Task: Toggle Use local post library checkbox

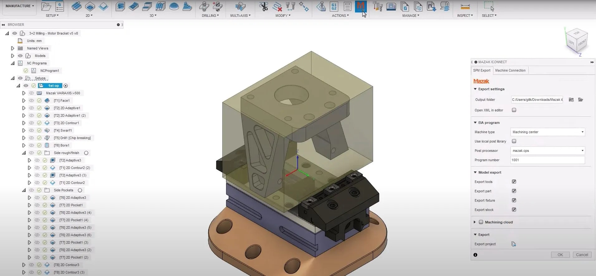Action: tap(514, 141)
